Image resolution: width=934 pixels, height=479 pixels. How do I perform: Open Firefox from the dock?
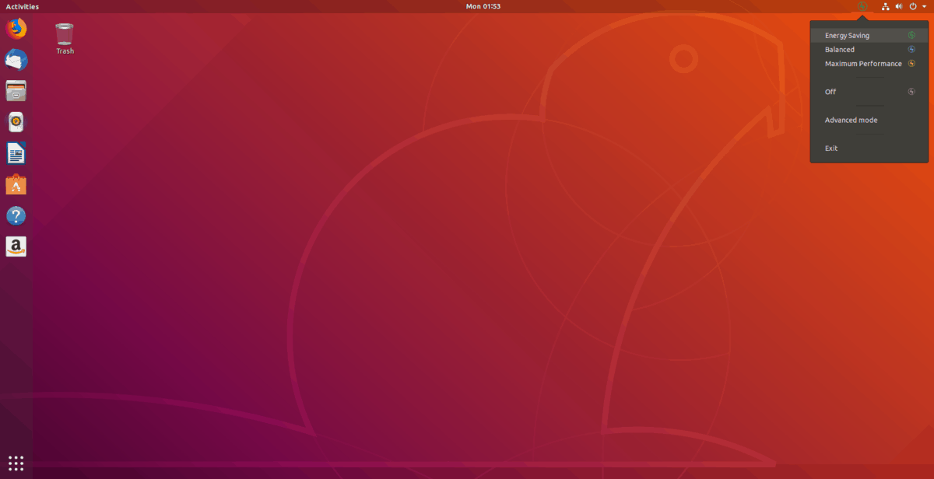pyautogui.click(x=16, y=29)
